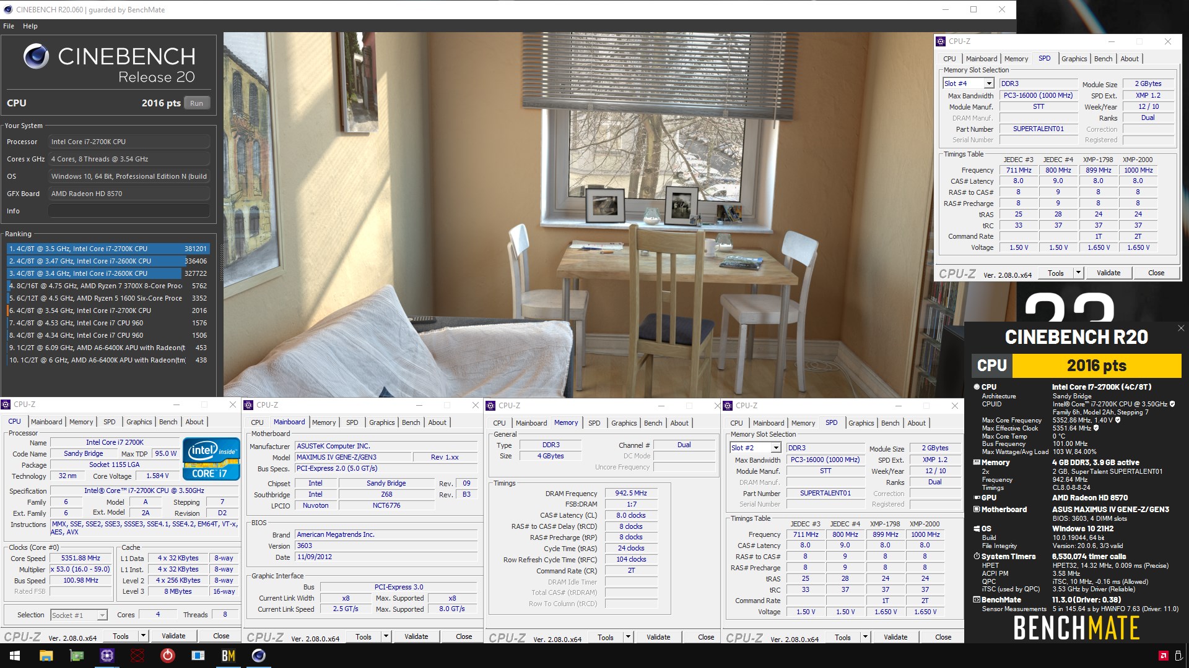The image size is (1189, 668).
Task: Open the File menu in Cinebench
Action: coord(9,26)
